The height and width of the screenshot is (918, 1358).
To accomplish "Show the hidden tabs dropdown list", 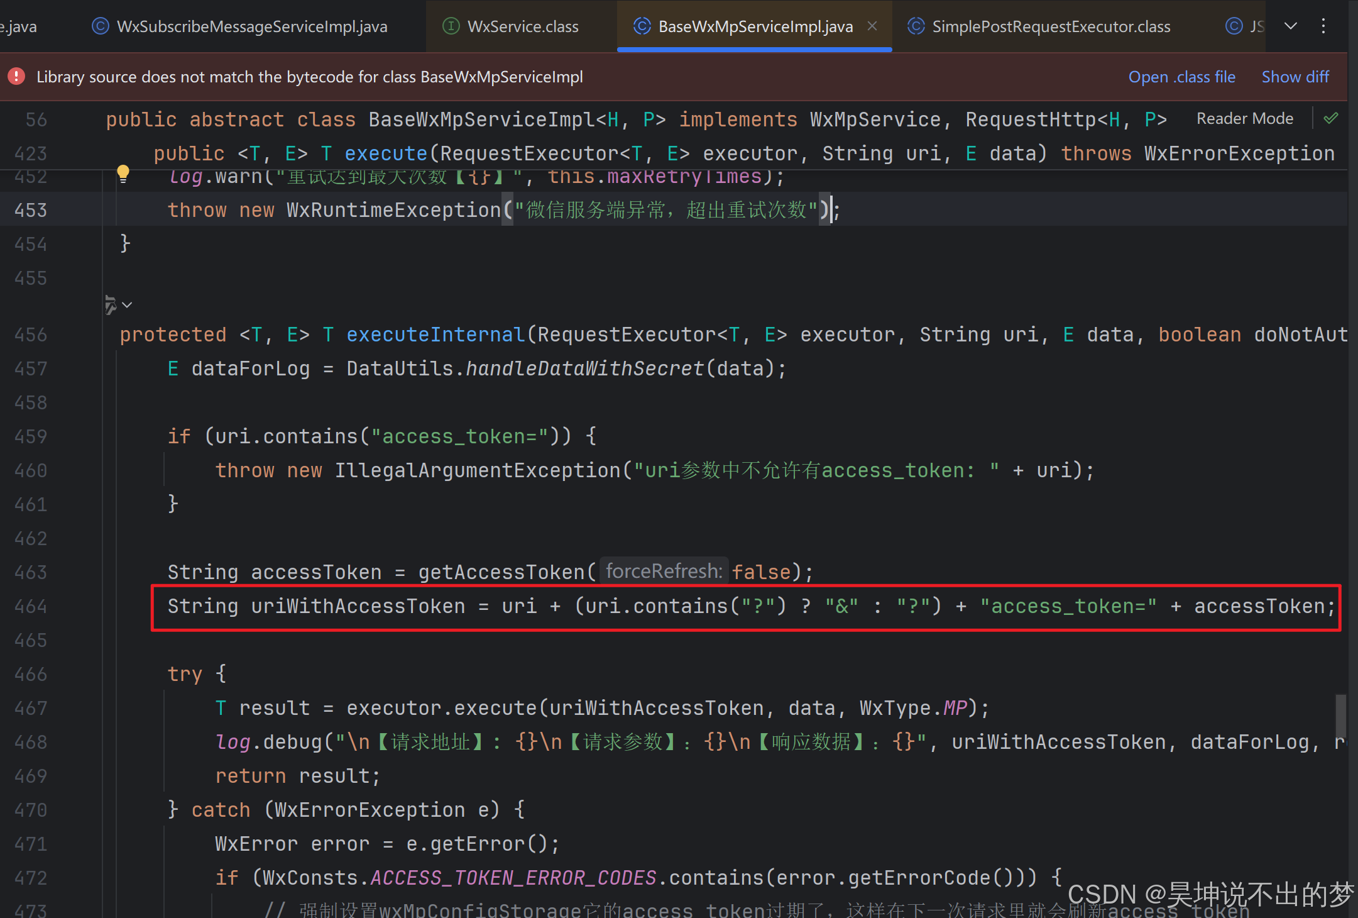I will click(x=1291, y=26).
